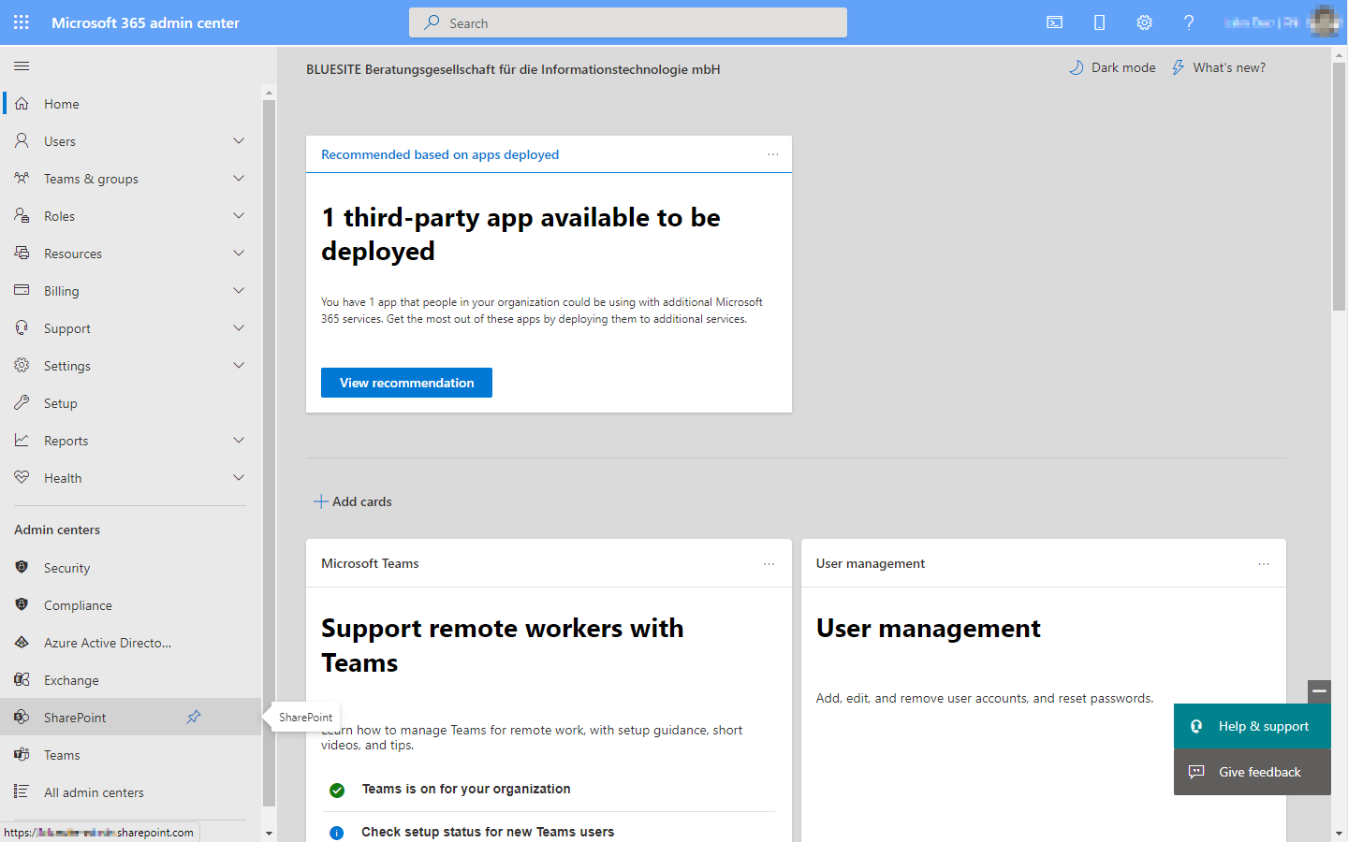Click the Setup wrench icon
Image resolution: width=1348 pixels, height=842 pixels.
coord(22,403)
